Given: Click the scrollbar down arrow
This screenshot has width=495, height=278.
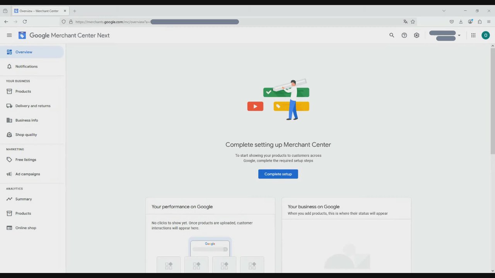Looking at the screenshot, I should [493, 271].
